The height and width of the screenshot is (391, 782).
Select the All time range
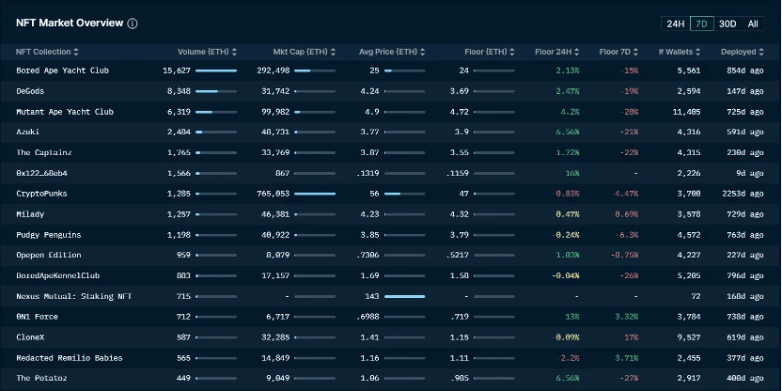[x=753, y=23]
